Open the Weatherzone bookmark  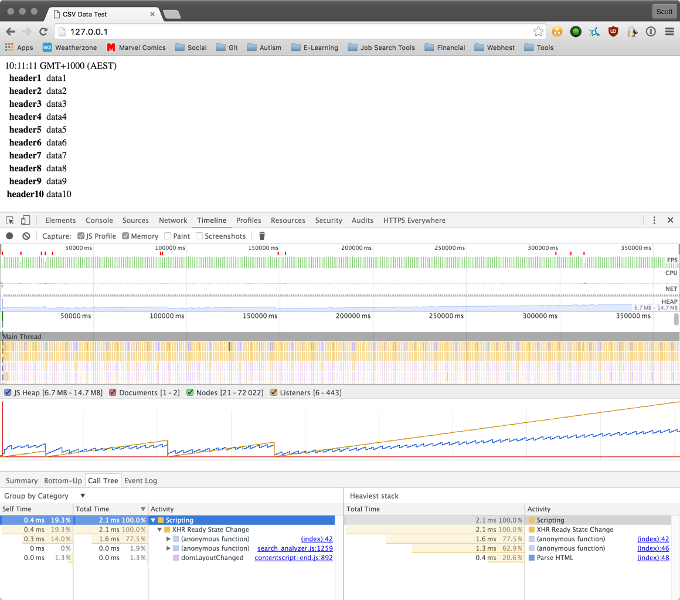tap(70, 48)
